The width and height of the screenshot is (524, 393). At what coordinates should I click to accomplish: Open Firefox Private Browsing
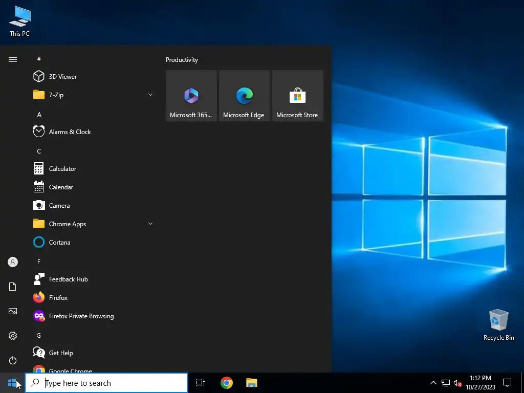[94, 316]
